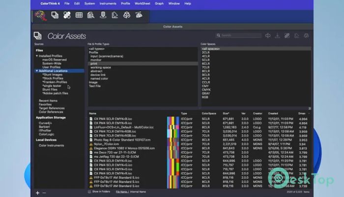Click the color strip for Nylon_7Color.icm
The width and height of the screenshot is (344, 197).
pos(173,144)
